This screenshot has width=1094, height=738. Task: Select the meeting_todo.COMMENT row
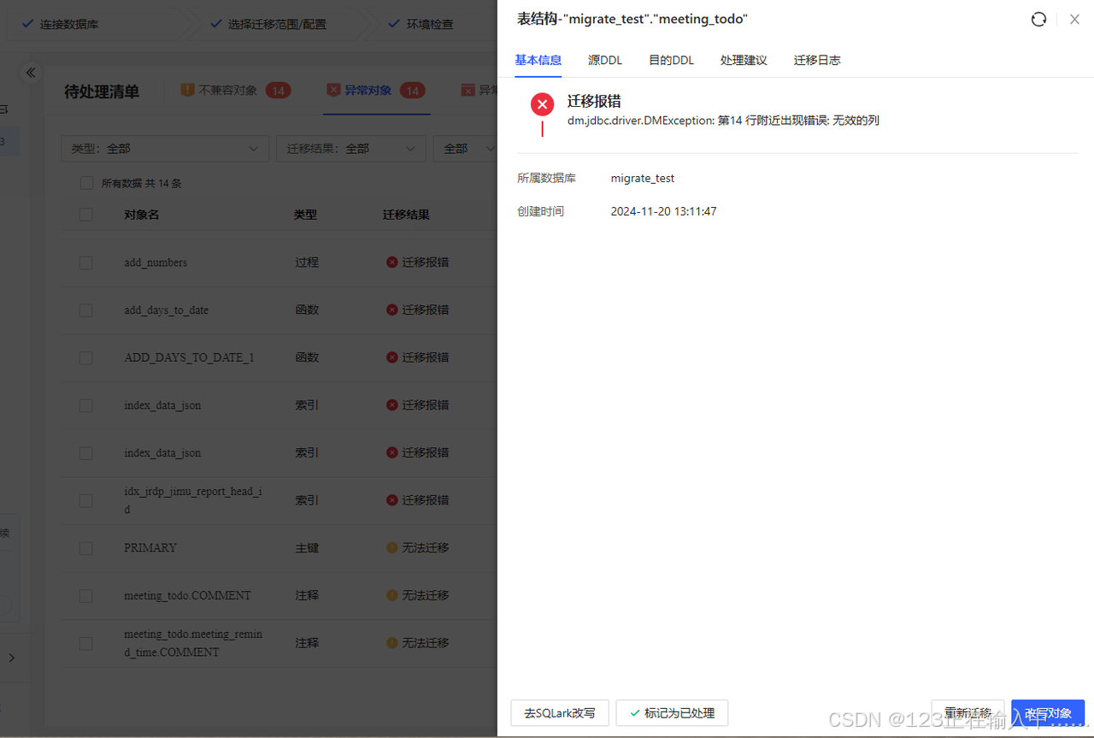coord(85,595)
